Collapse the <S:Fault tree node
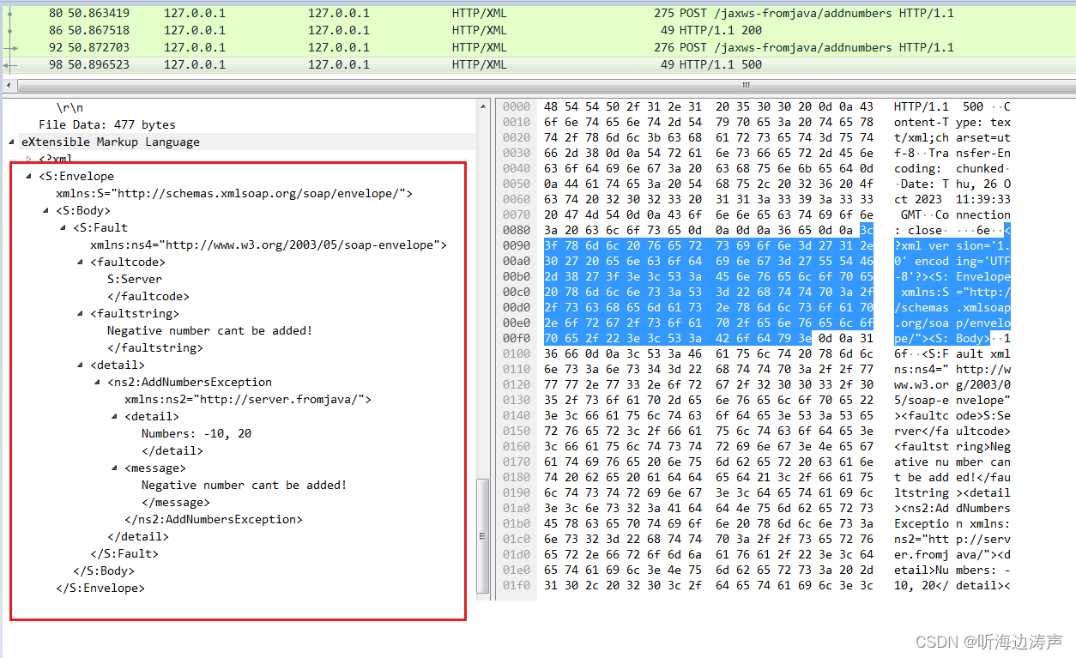 click(63, 227)
